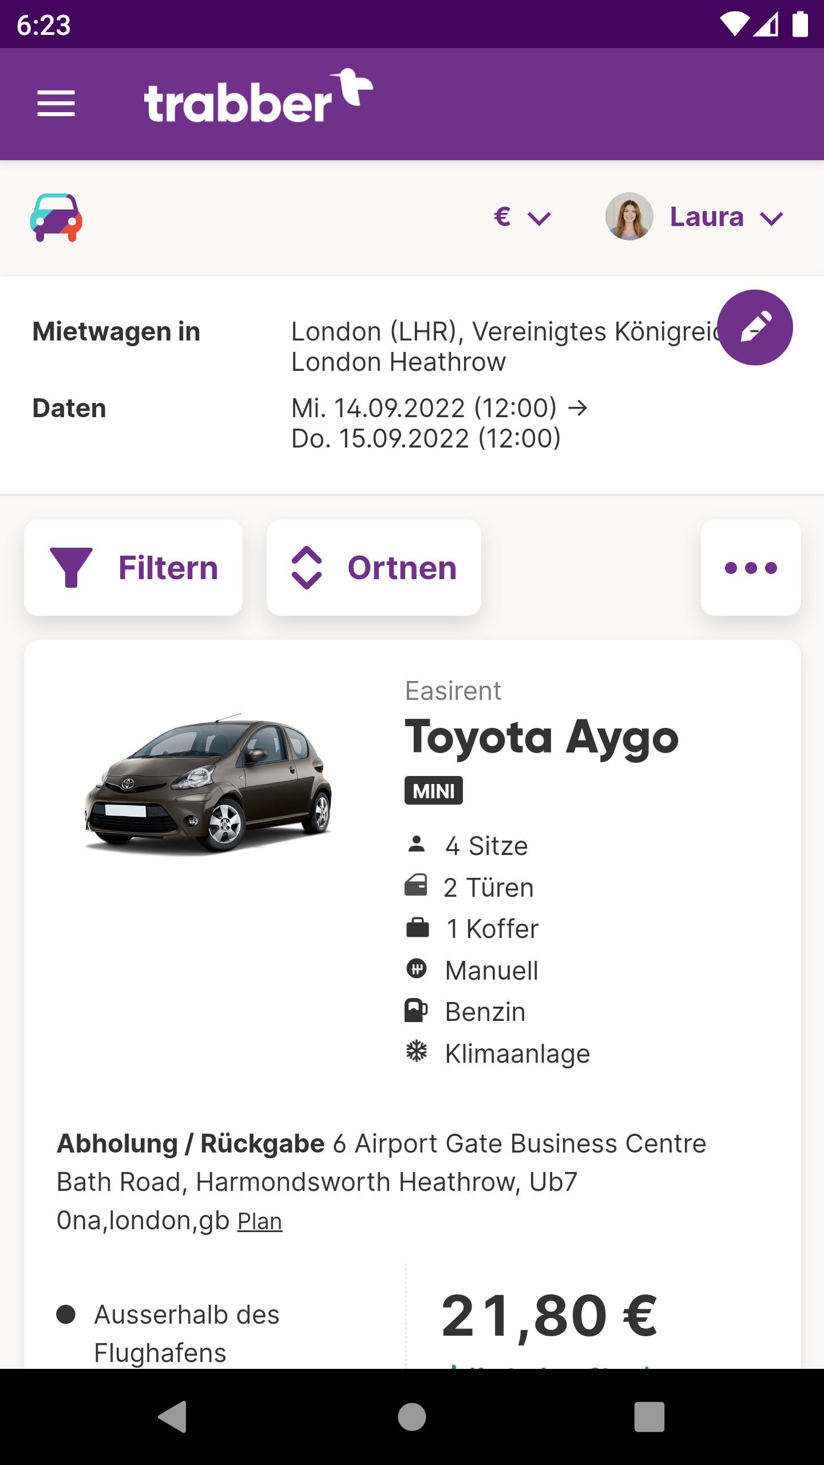
Task: Open the Plan map link
Action: point(260,1221)
